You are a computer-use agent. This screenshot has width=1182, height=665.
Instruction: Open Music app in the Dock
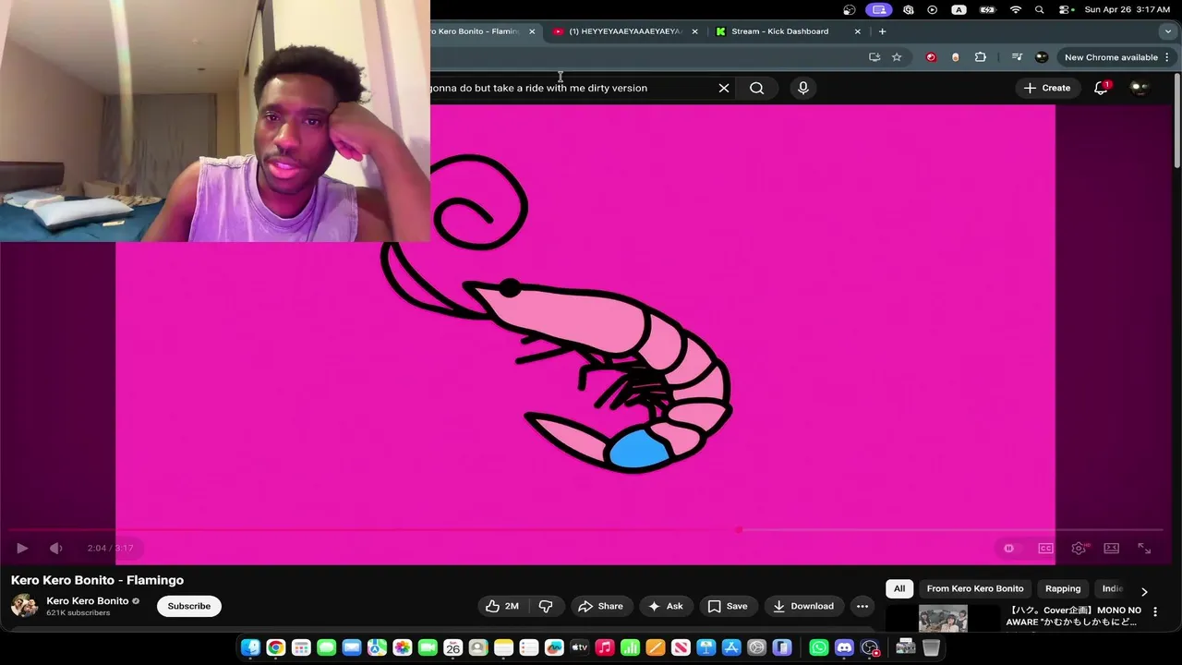coord(605,647)
